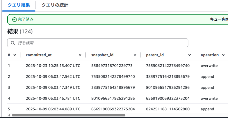Switch to the クエリ結果 tab
The image size is (228, 118).
point(19,5)
